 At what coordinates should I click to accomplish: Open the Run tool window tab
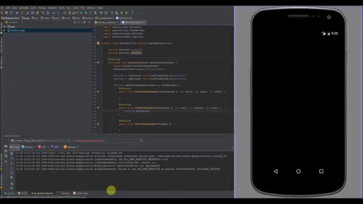click(x=10, y=193)
